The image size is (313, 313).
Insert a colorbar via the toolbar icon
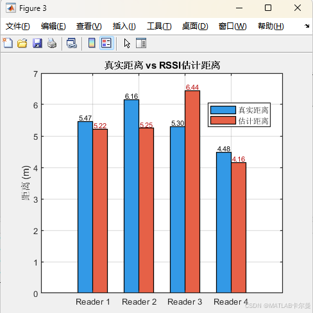92,43
